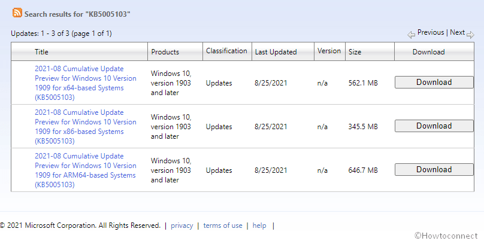Go to Previous results page
This screenshot has width=484, height=244.
pyautogui.click(x=430, y=33)
